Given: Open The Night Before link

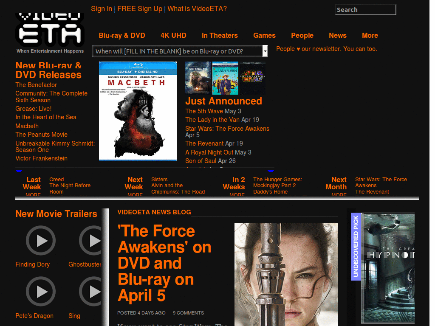Looking at the screenshot, I should click(70, 185).
